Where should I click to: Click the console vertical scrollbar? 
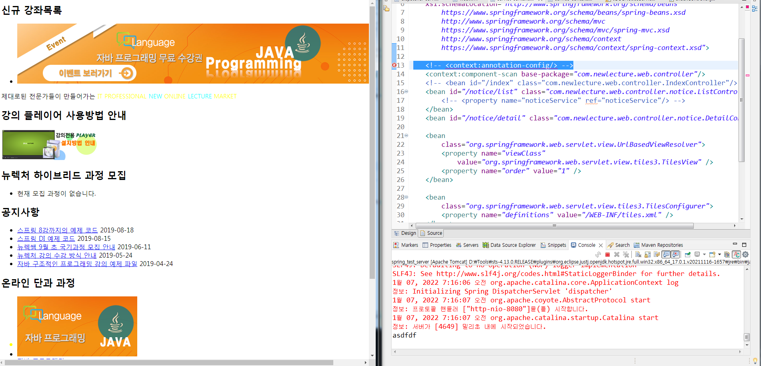click(747, 337)
